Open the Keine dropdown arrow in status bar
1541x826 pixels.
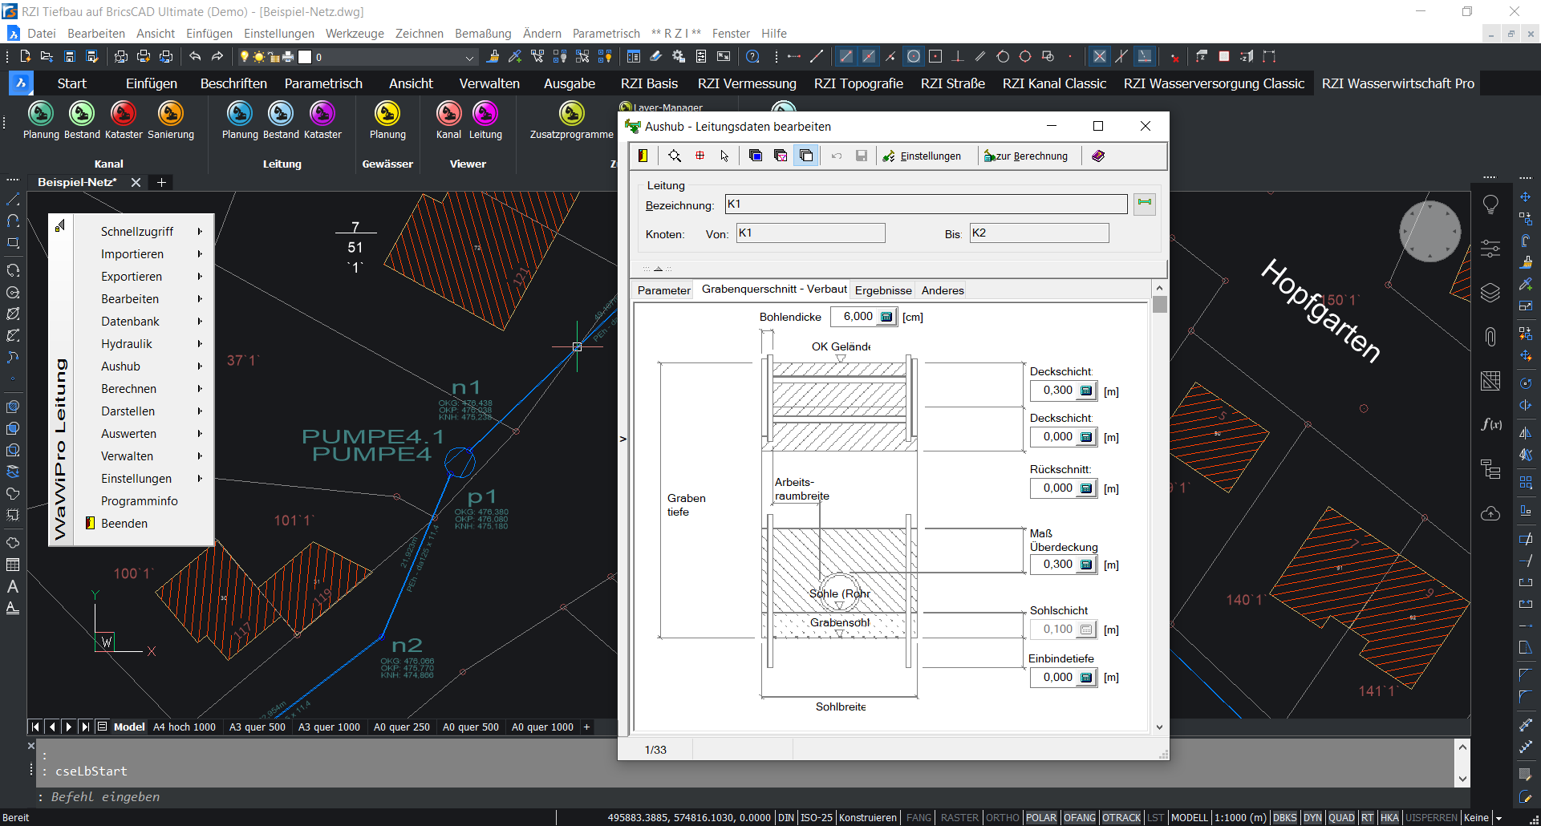click(1498, 818)
